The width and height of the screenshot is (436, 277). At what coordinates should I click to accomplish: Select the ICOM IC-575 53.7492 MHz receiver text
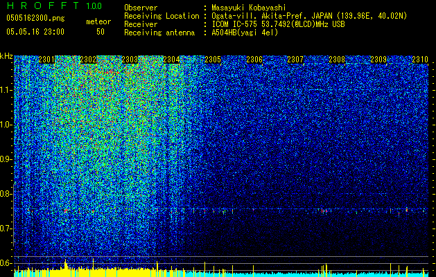279,24
